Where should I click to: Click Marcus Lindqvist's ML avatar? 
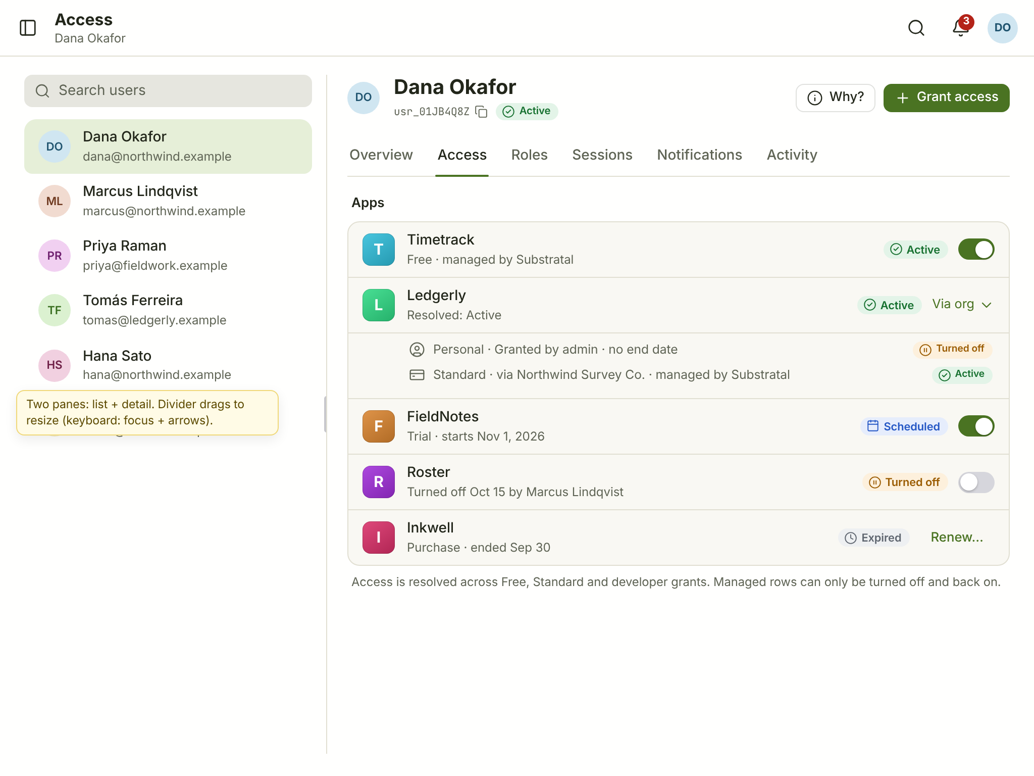coord(55,201)
